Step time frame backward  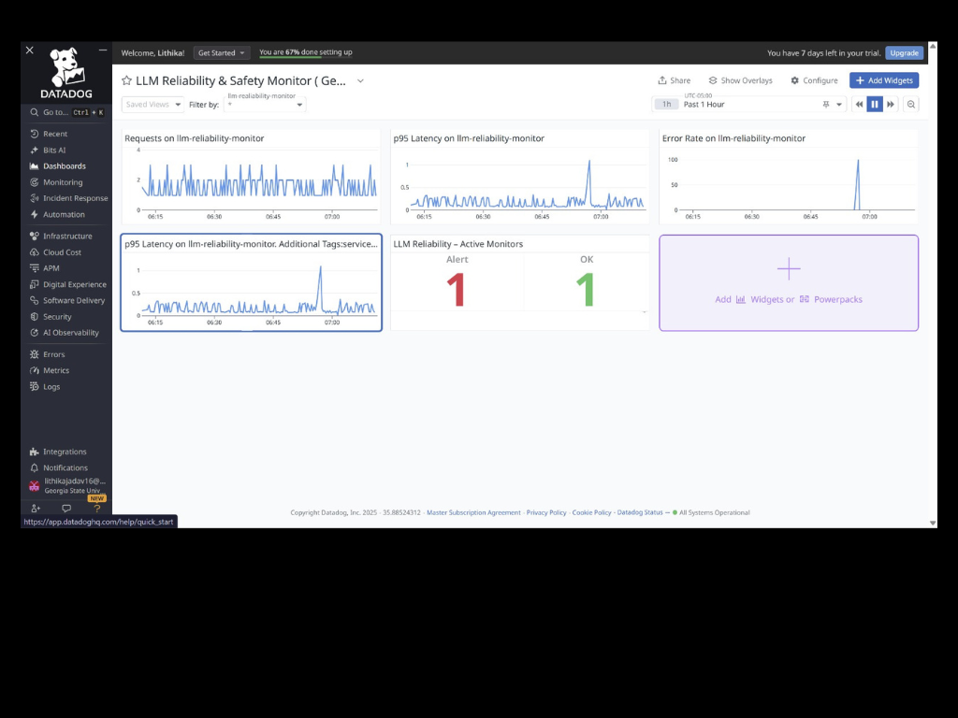859,105
